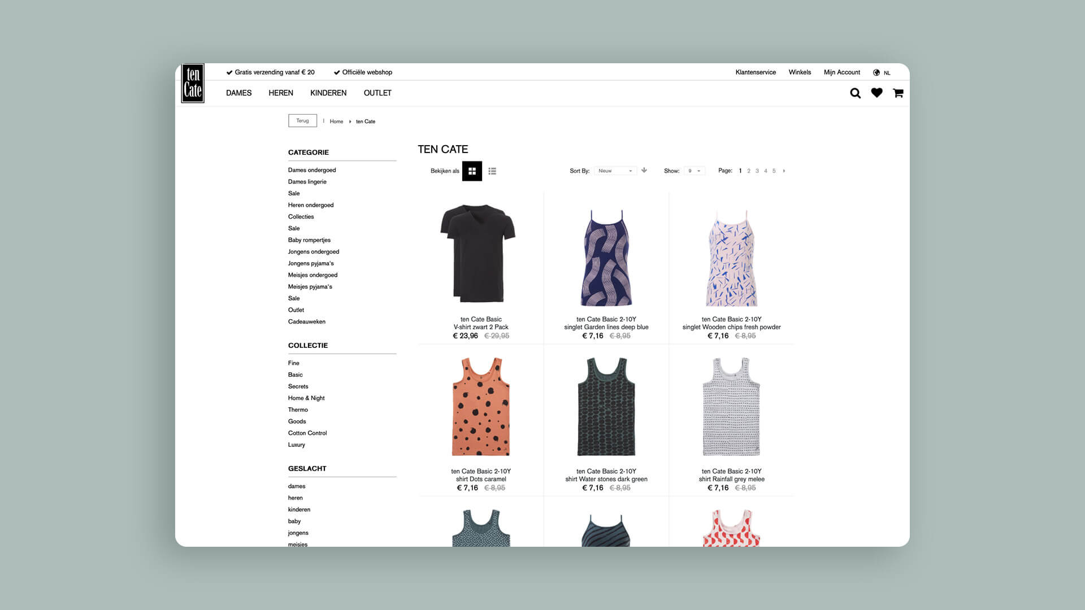Click the globe language icon
1085x610 pixels.
click(x=876, y=72)
